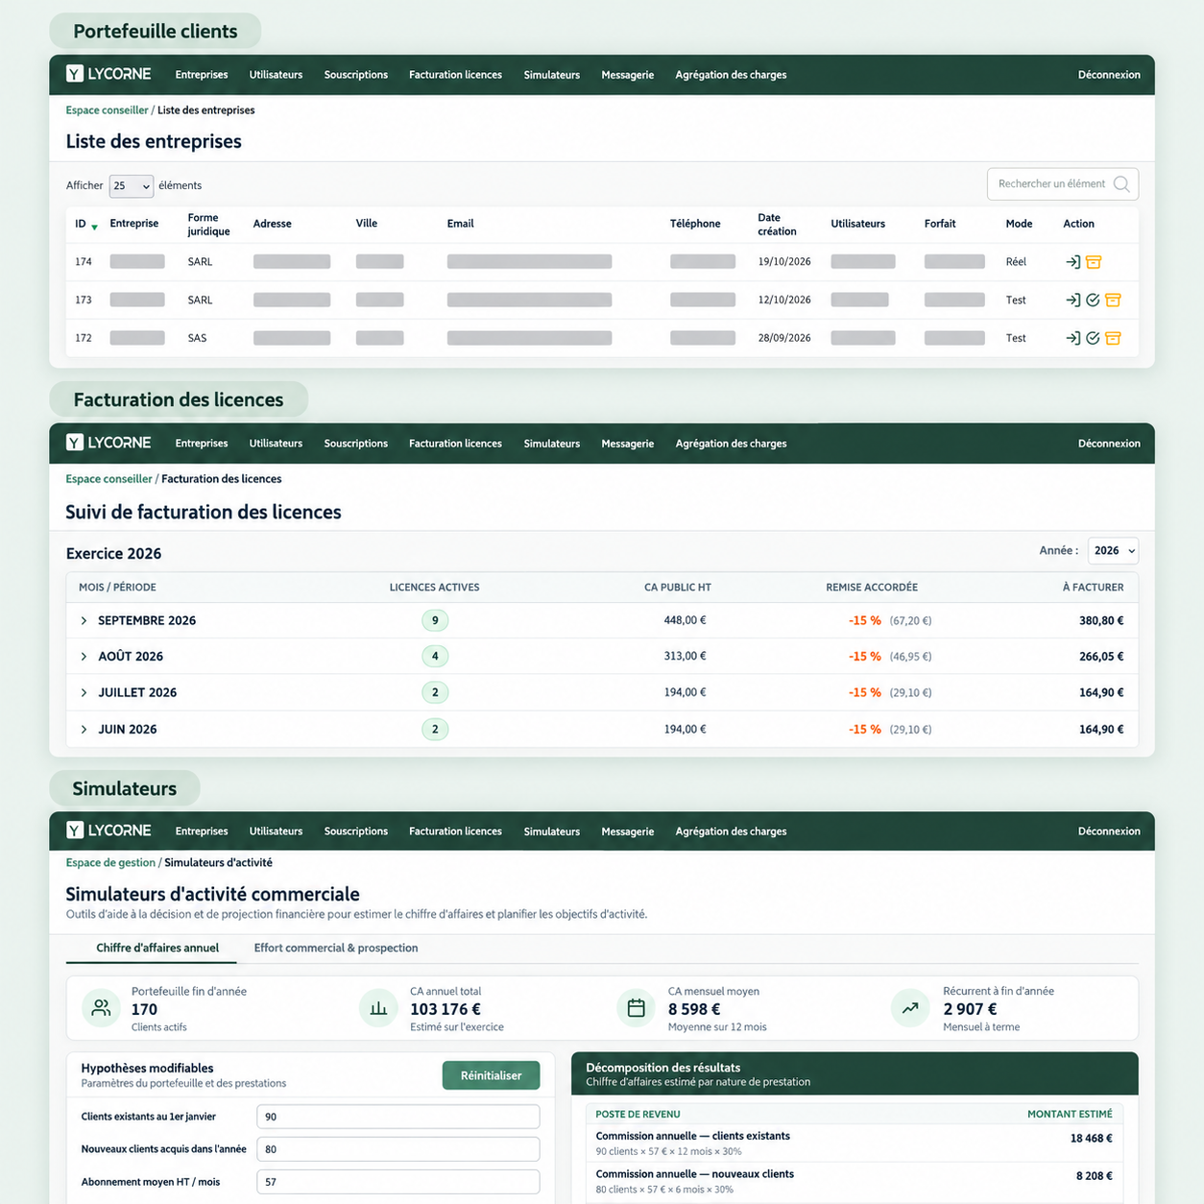The image size is (1204, 1204).
Task: Open the Afficher 25 éléments dropdown
Action: 132,186
